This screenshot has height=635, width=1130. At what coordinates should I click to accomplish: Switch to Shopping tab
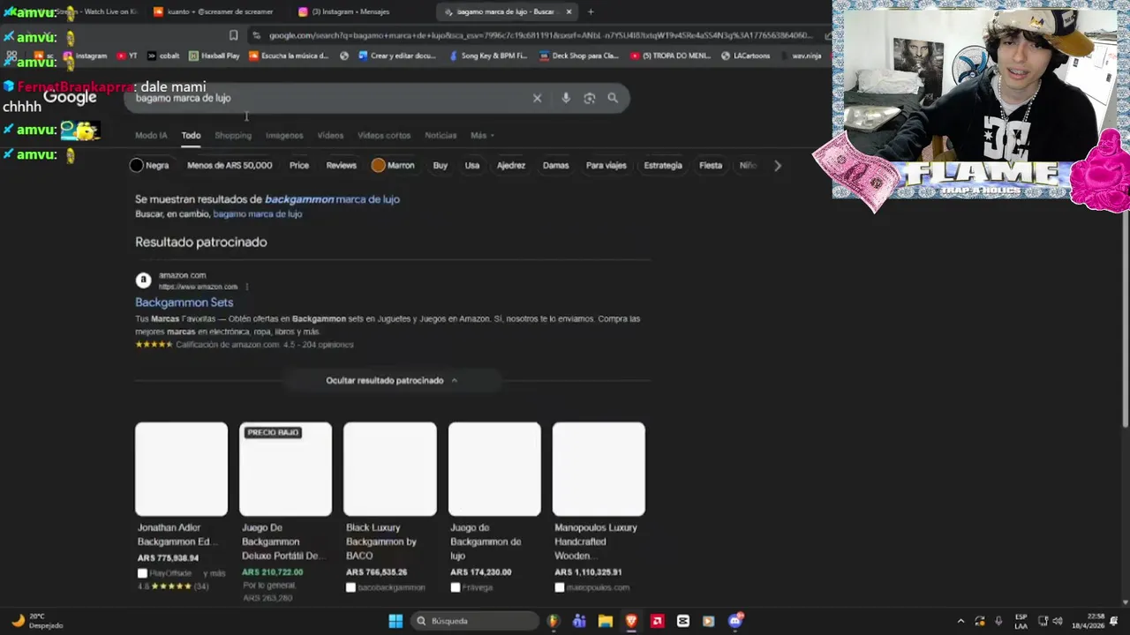click(233, 136)
